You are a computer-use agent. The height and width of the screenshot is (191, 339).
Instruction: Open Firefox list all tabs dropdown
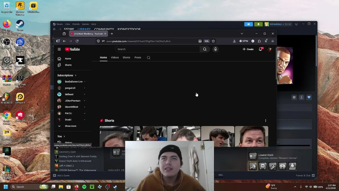[x=242, y=34]
